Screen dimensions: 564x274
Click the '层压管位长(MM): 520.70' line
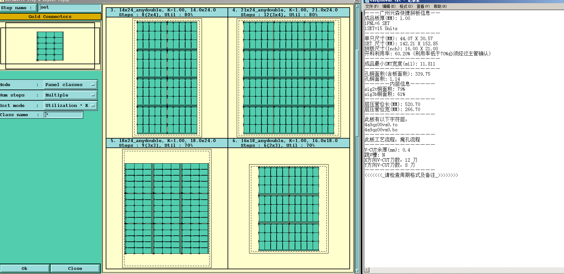pos(392,104)
